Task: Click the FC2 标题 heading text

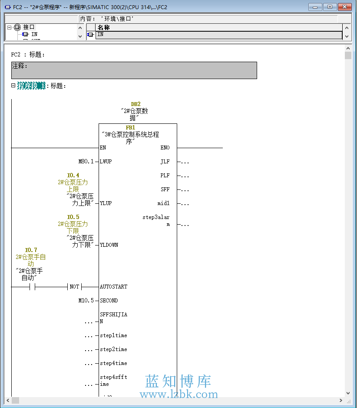Action: (x=28, y=54)
